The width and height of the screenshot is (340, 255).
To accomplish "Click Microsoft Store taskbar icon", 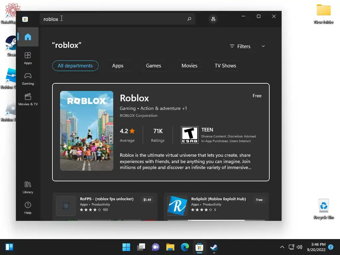I will click(199, 247).
